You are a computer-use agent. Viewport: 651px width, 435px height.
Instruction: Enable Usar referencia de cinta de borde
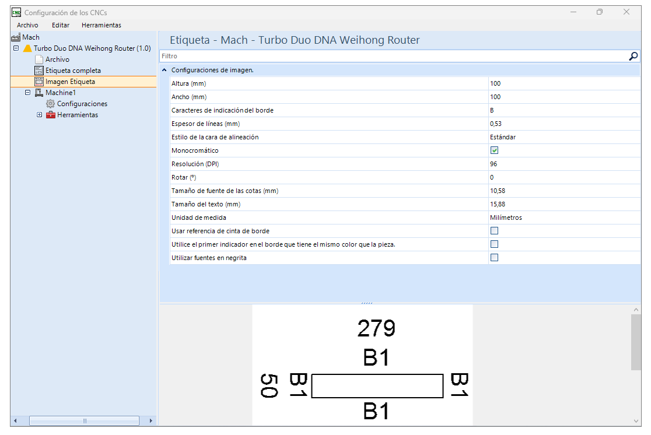click(494, 231)
